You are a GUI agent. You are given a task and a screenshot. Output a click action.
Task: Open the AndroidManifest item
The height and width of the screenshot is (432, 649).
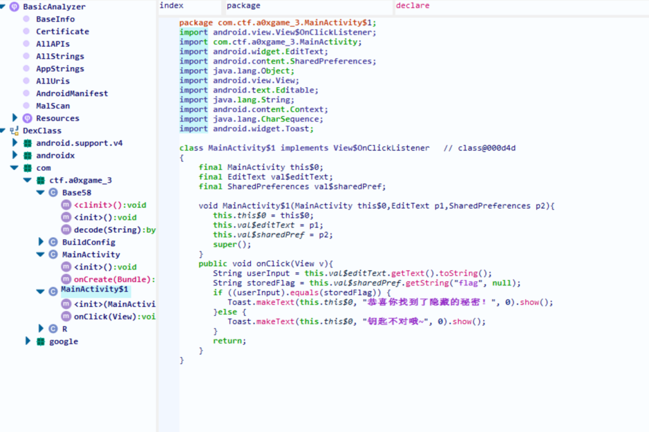coord(72,94)
